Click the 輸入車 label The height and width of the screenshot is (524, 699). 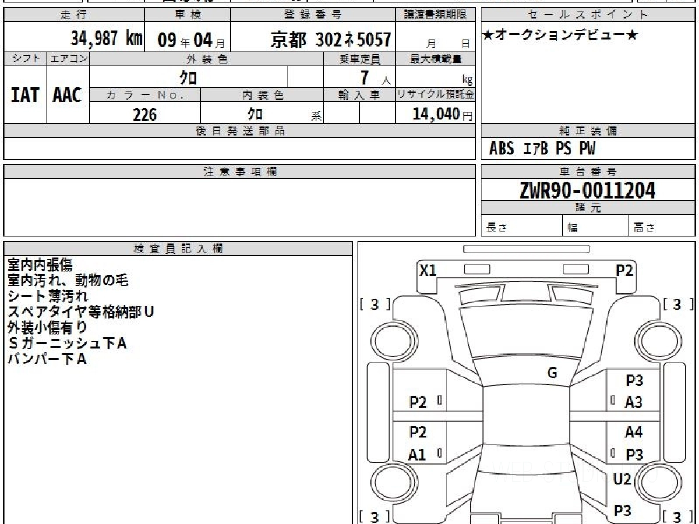point(359,95)
